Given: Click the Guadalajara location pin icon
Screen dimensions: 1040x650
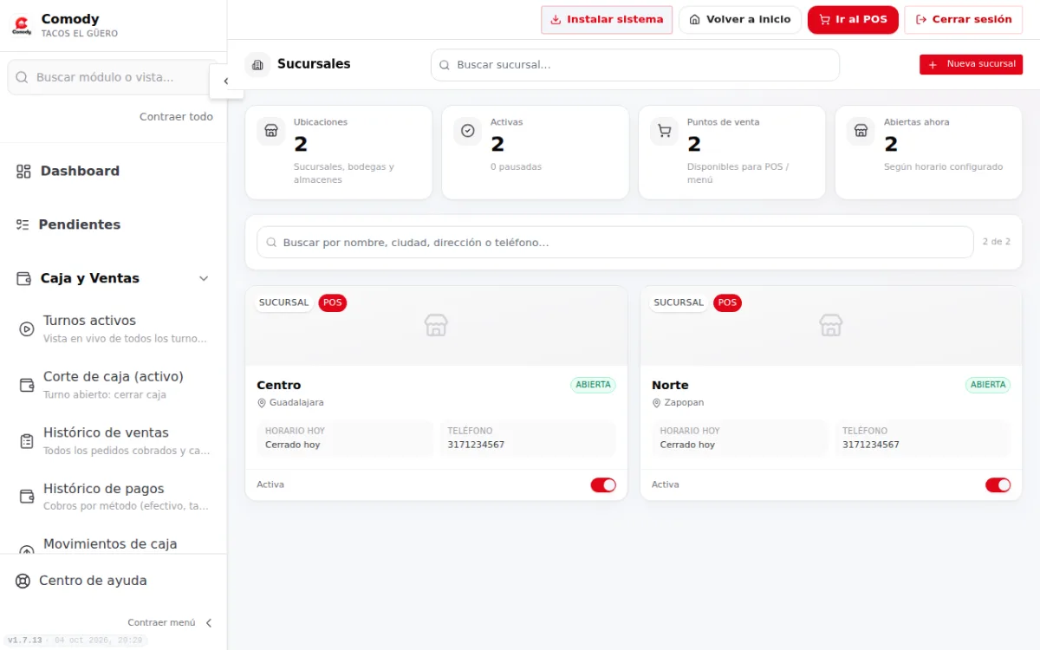Looking at the screenshot, I should tap(261, 403).
